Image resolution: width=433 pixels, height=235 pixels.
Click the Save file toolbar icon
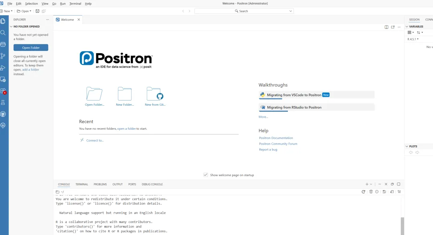38,11
